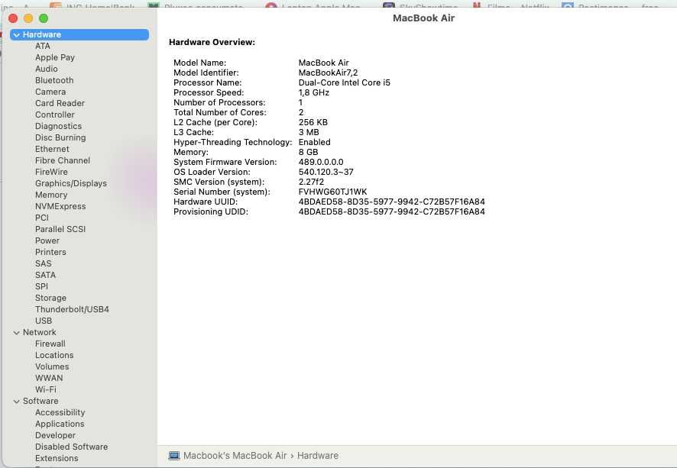Show Power information
The width and height of the screenshot is (677, 468).
(47, 240)
